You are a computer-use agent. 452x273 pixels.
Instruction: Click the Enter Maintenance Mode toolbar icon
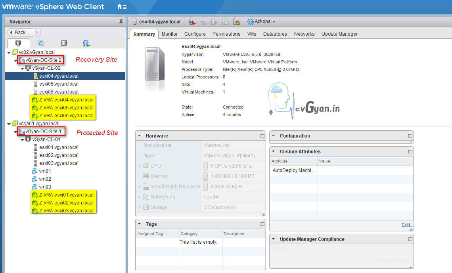[x=192, y=22]
